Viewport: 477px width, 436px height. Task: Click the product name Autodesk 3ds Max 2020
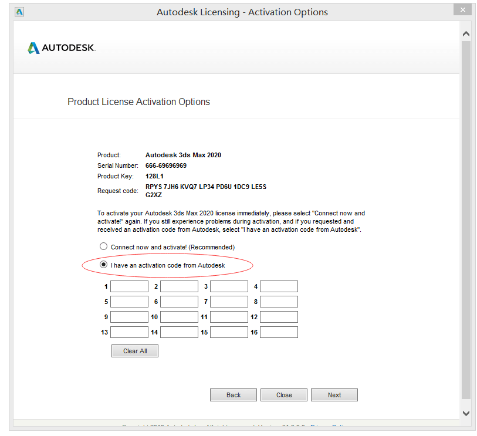point(183,155)
